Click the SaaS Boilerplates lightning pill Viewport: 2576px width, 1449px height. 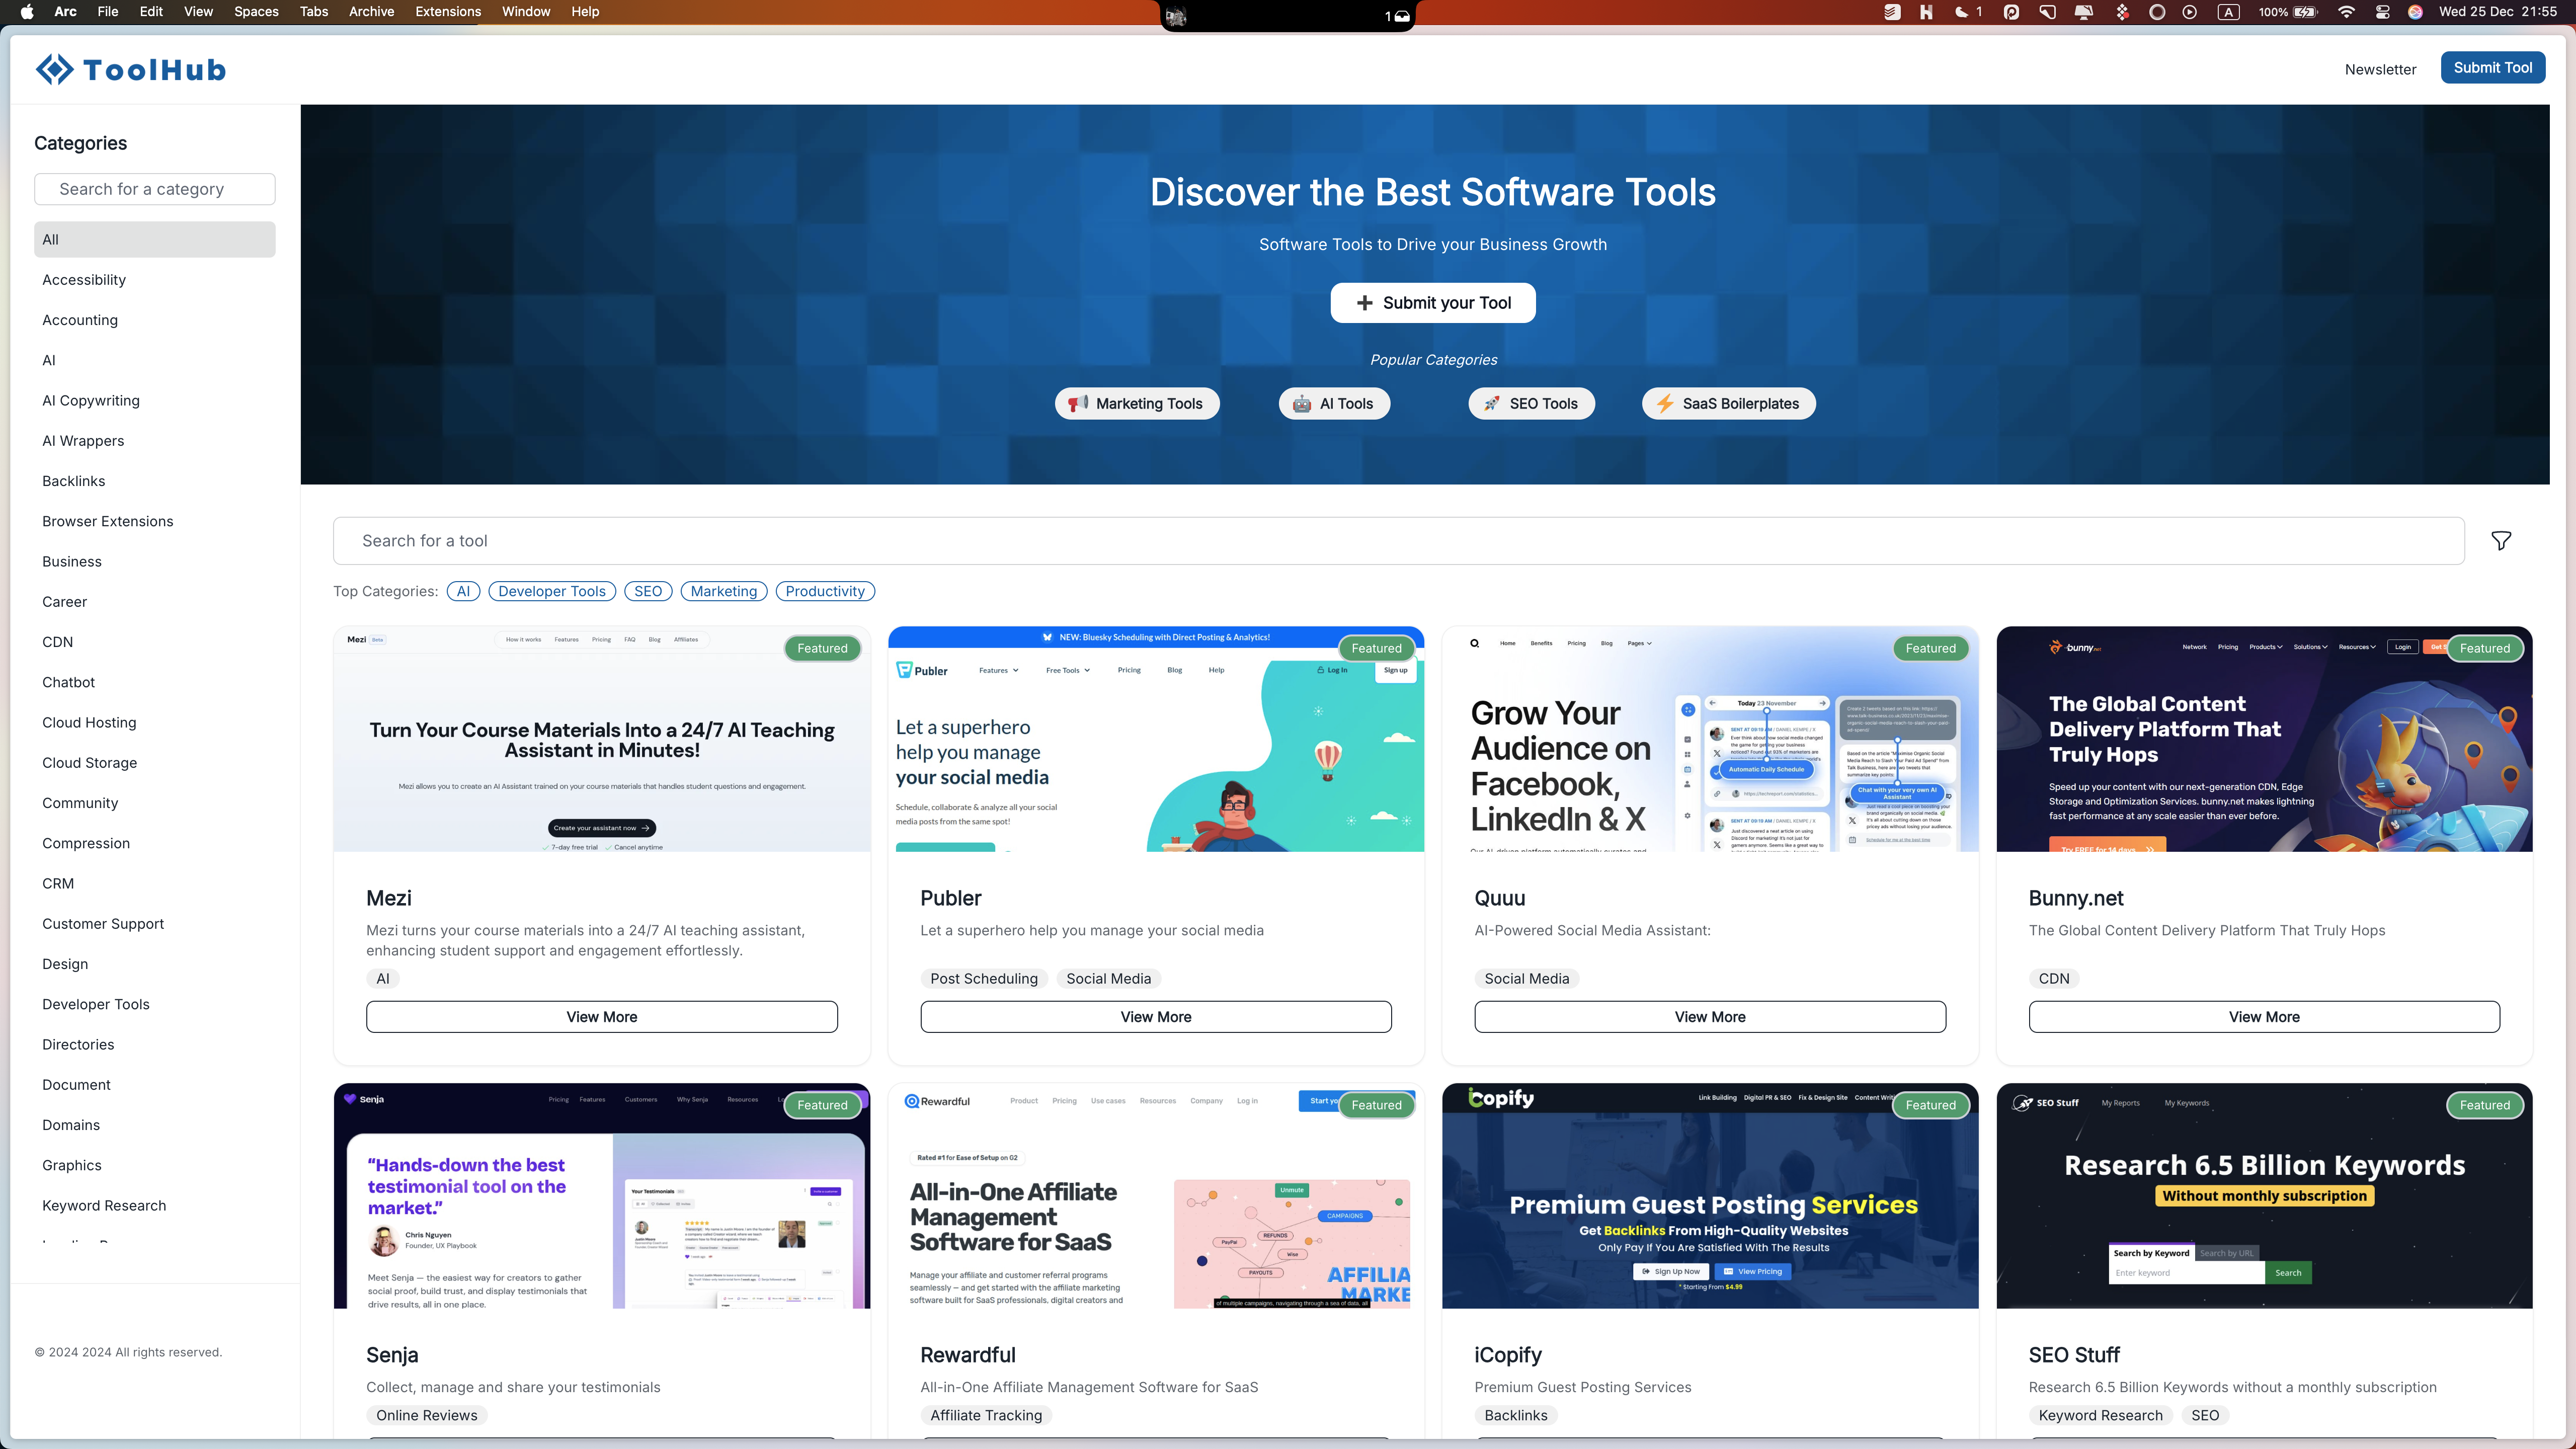point(1728,404)
